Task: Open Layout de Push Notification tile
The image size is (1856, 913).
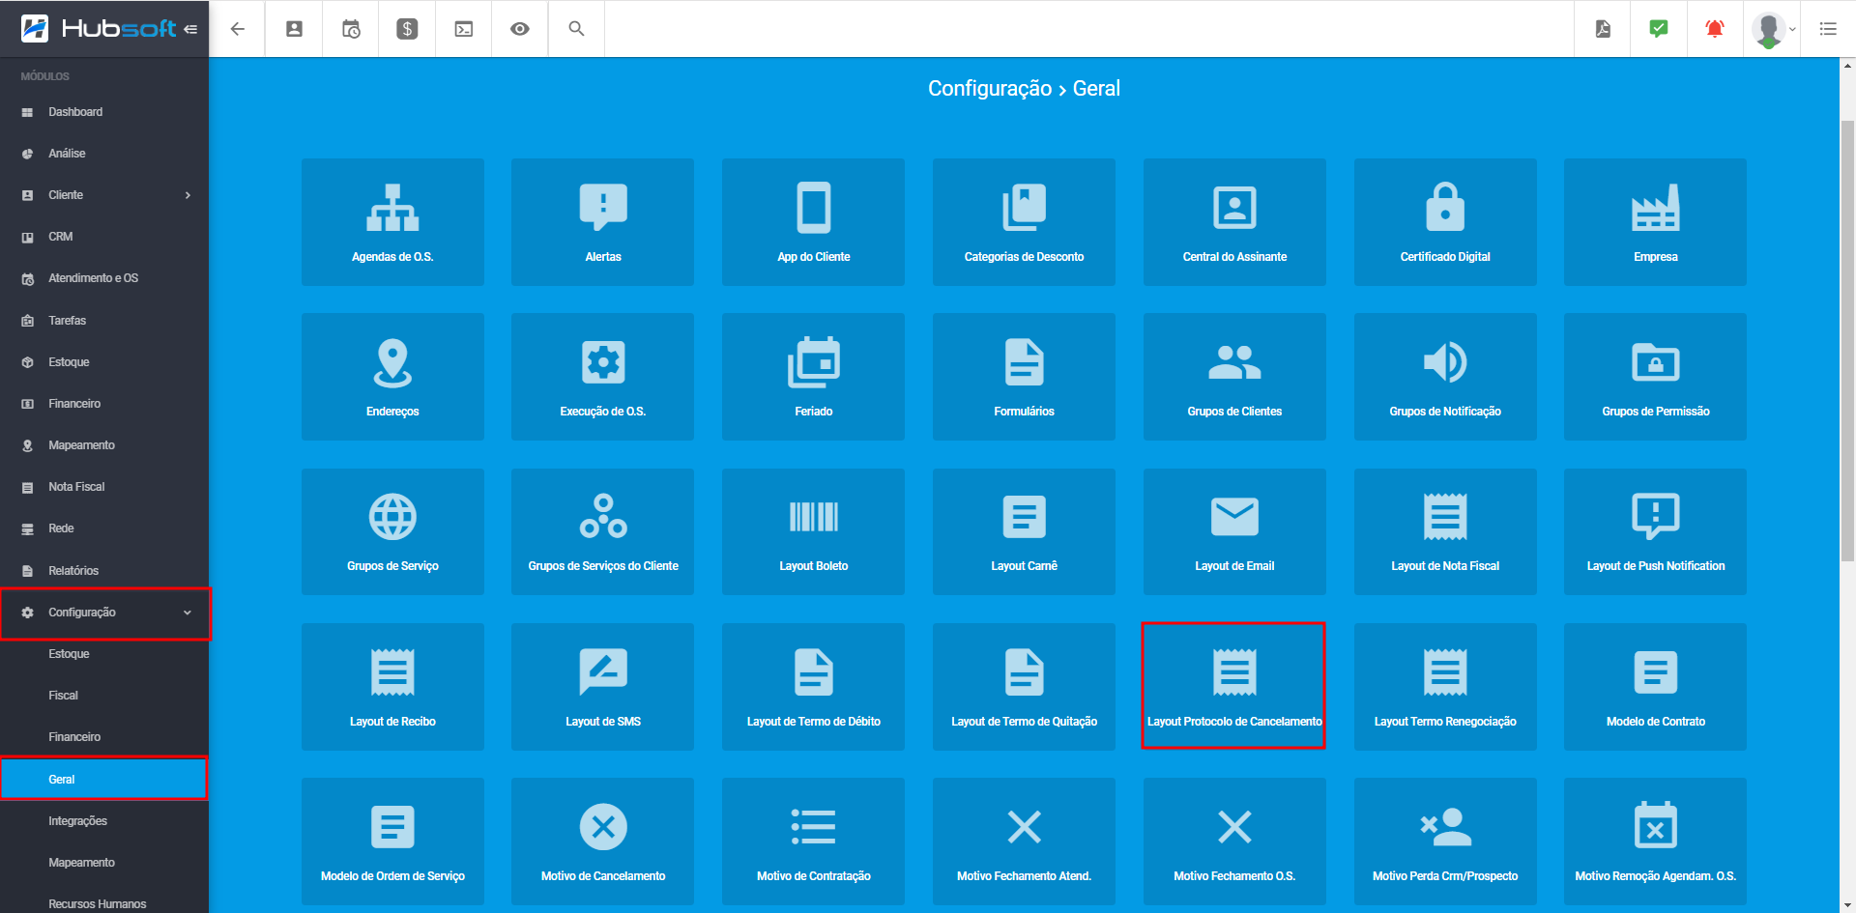Action: (x=1656, y=531)
